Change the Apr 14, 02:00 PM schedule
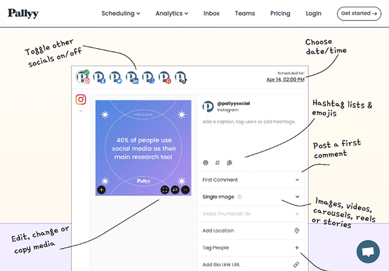Viewport: 389px width, 271px height. point(285,79)
